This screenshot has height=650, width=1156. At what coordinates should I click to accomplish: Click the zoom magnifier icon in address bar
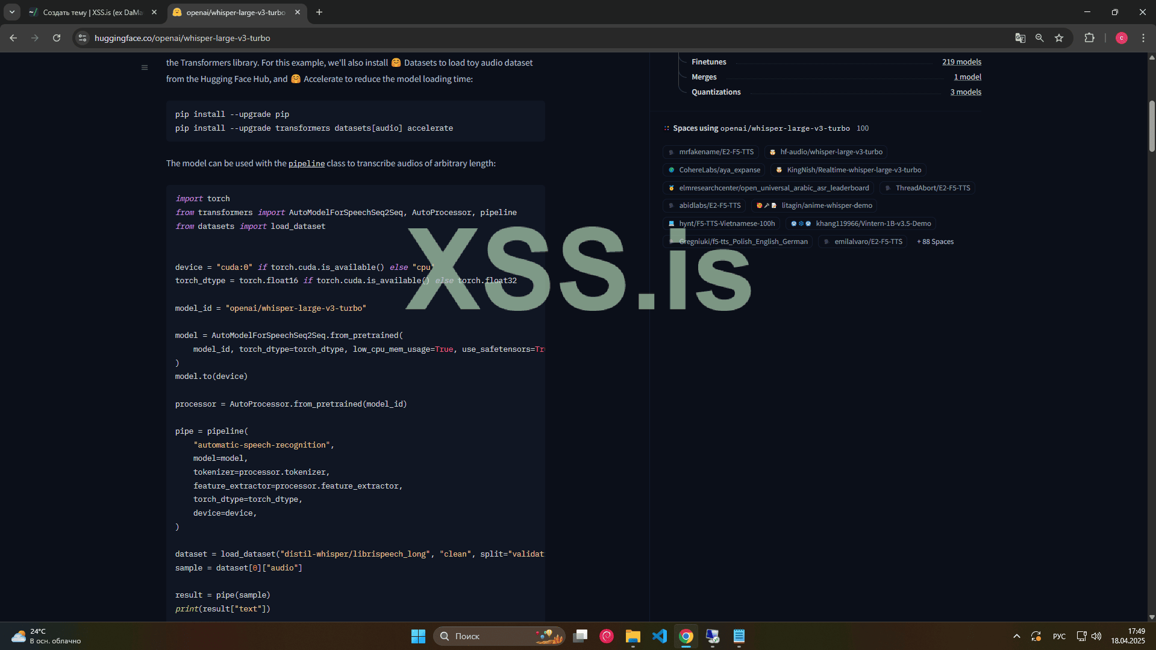coord(1039,38)
